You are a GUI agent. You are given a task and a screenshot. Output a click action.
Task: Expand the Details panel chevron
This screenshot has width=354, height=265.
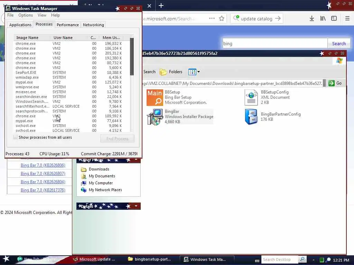tap(136, 206)
